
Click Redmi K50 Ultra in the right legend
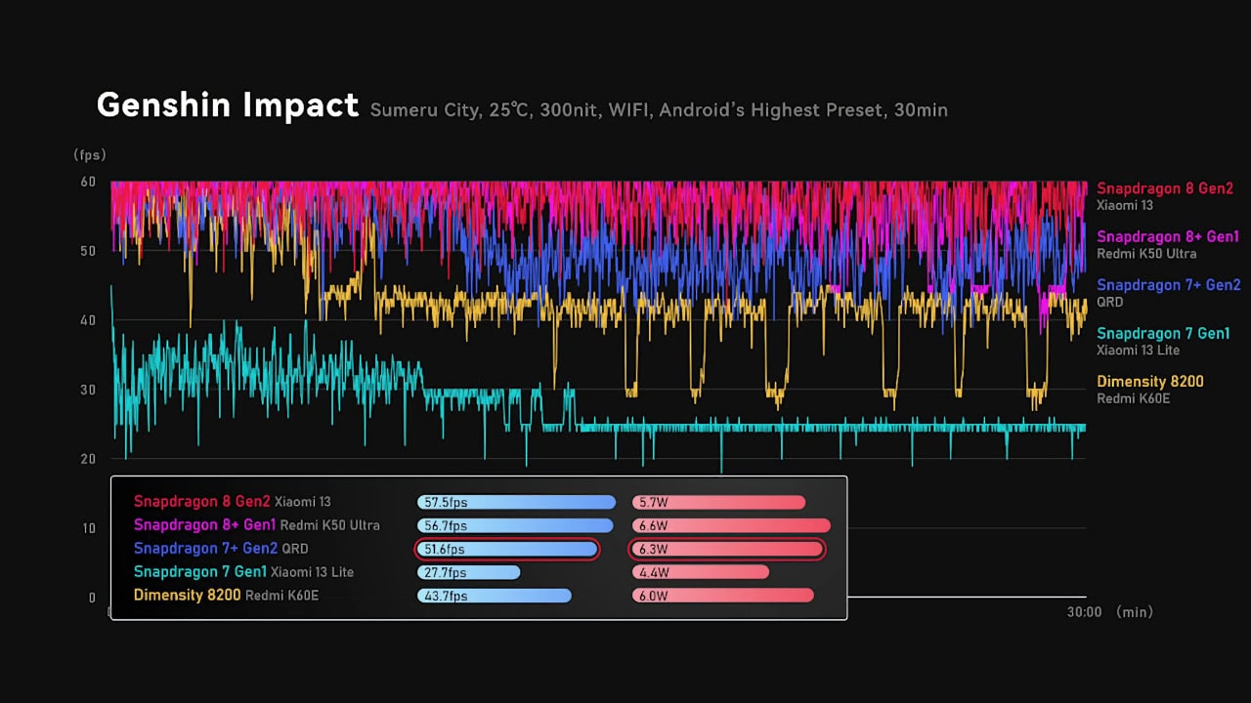point(1146,254)
